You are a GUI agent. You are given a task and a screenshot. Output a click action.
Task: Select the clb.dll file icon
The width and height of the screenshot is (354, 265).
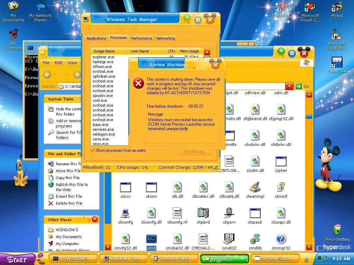(x=177, y=190)
